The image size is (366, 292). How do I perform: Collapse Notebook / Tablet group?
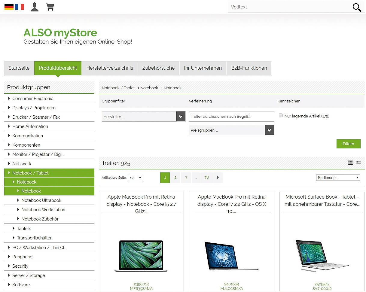click(x=49, y=173)
